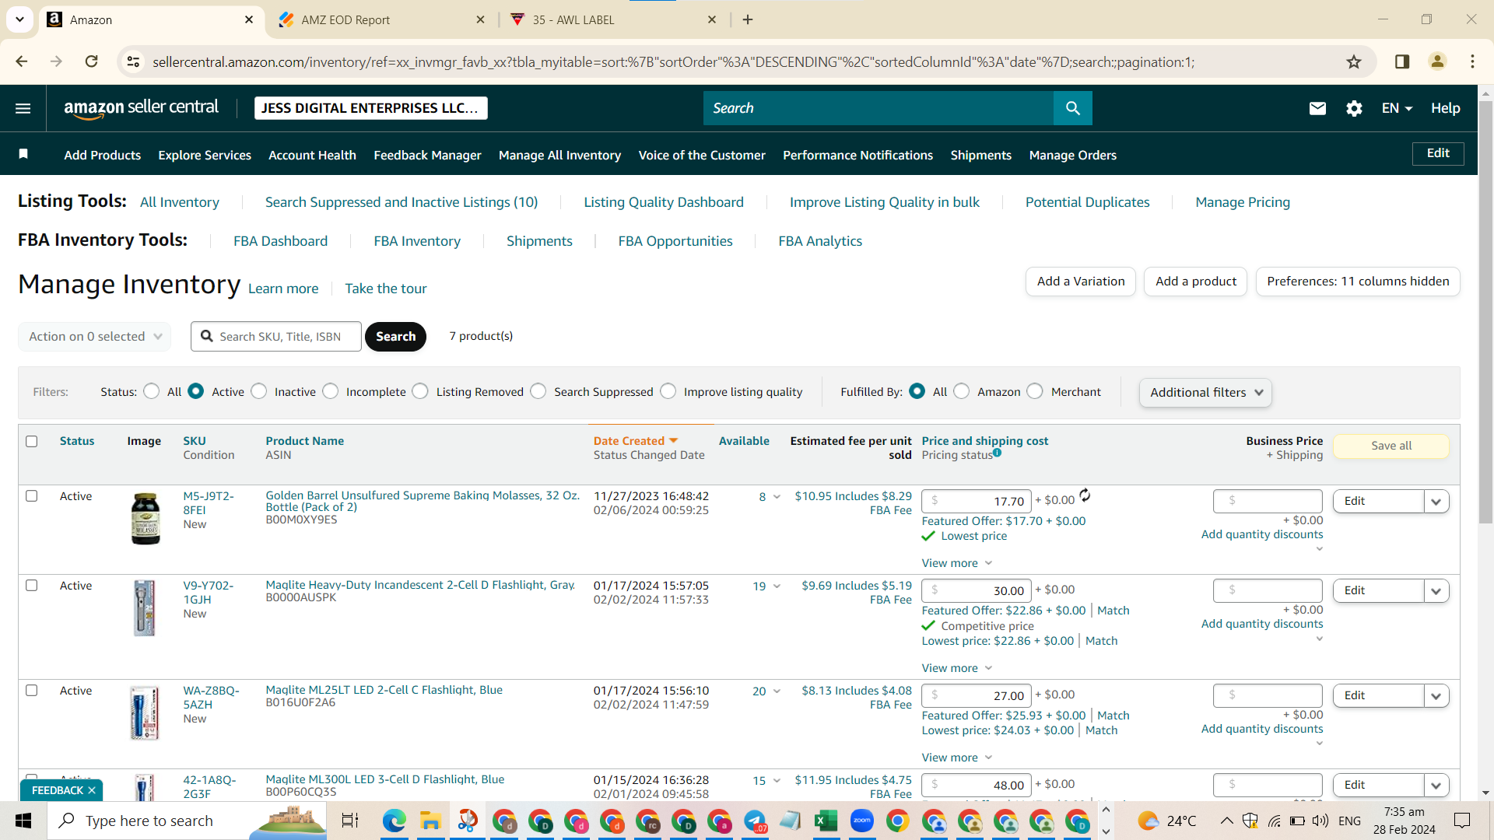Open Voice of the Customer menu item
The image size is (1494, 840).
click(702, 155)
